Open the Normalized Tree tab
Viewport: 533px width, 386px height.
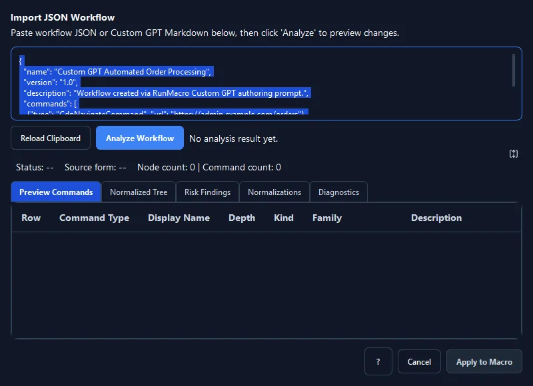coord(139,192)
